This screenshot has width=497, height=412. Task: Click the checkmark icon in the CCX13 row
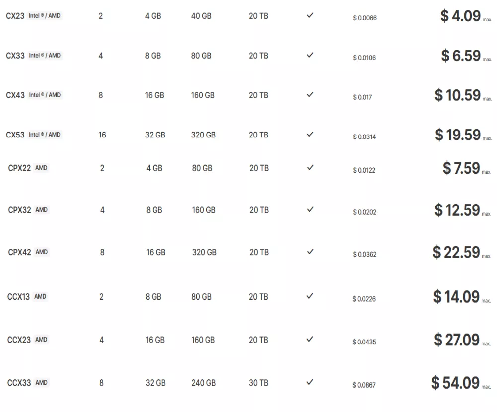(310, 296)
